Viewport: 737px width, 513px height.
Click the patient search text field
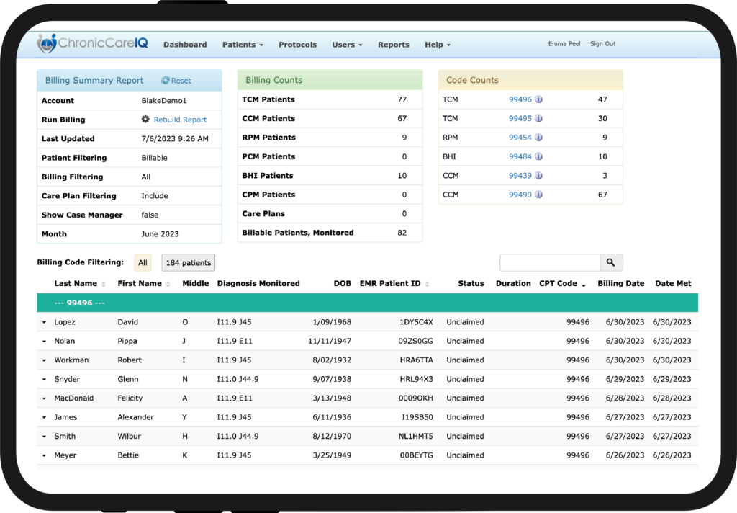550,262
